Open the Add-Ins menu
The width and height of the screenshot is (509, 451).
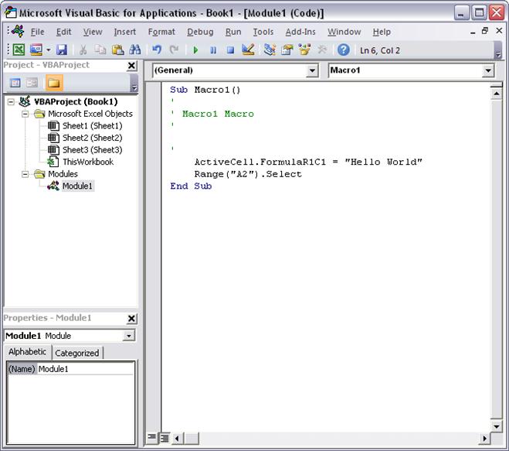pyautogui.click(x=300, y=32)
